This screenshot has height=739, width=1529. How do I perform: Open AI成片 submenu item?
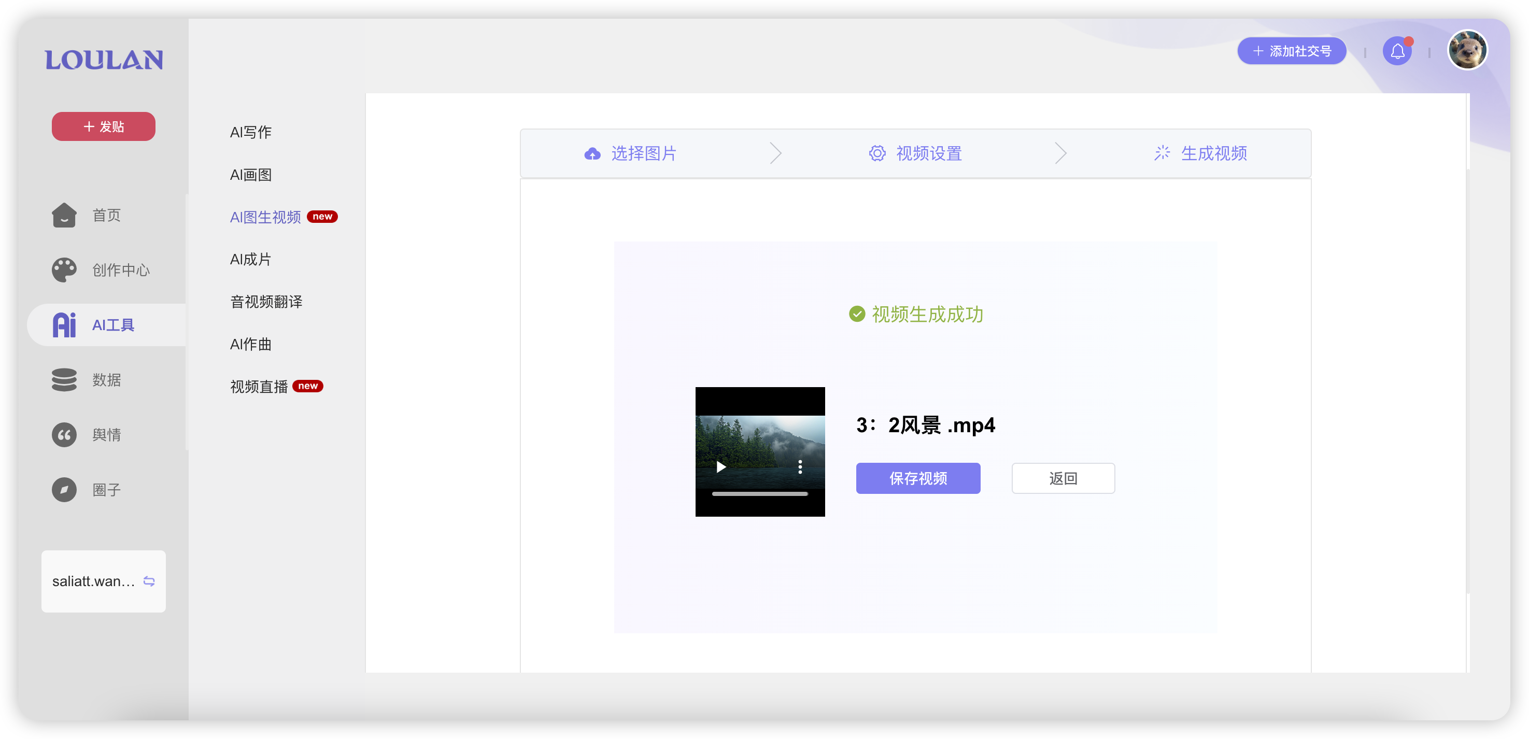[251, 260]
